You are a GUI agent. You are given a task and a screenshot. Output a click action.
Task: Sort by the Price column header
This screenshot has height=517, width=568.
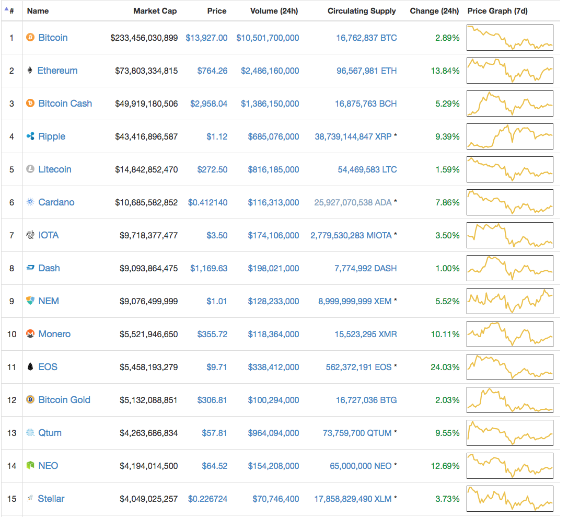coord(217,11)
